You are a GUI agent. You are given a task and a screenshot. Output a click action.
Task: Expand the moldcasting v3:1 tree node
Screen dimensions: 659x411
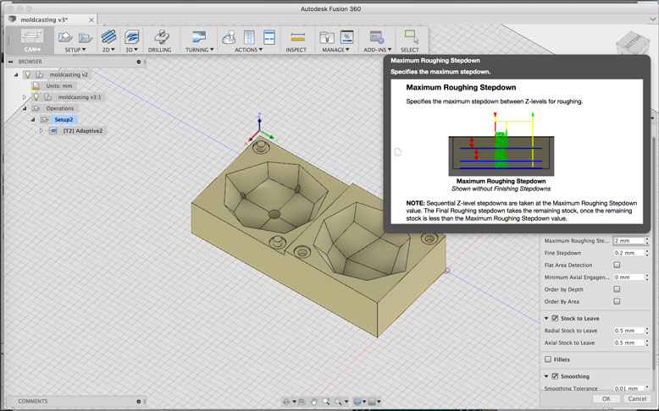(x=25, y=97)
